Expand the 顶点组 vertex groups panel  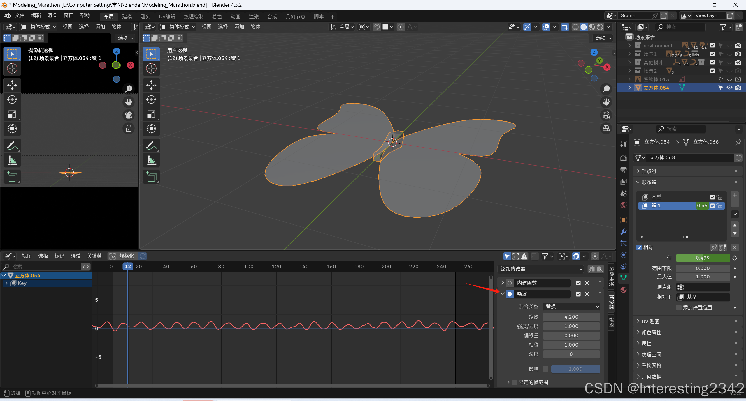tap(649, 171)
